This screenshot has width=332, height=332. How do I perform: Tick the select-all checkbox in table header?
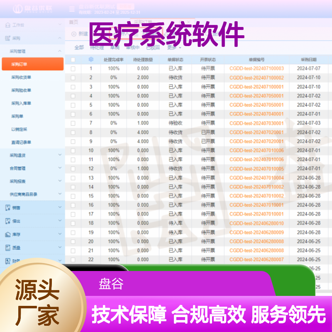point(73,60)
